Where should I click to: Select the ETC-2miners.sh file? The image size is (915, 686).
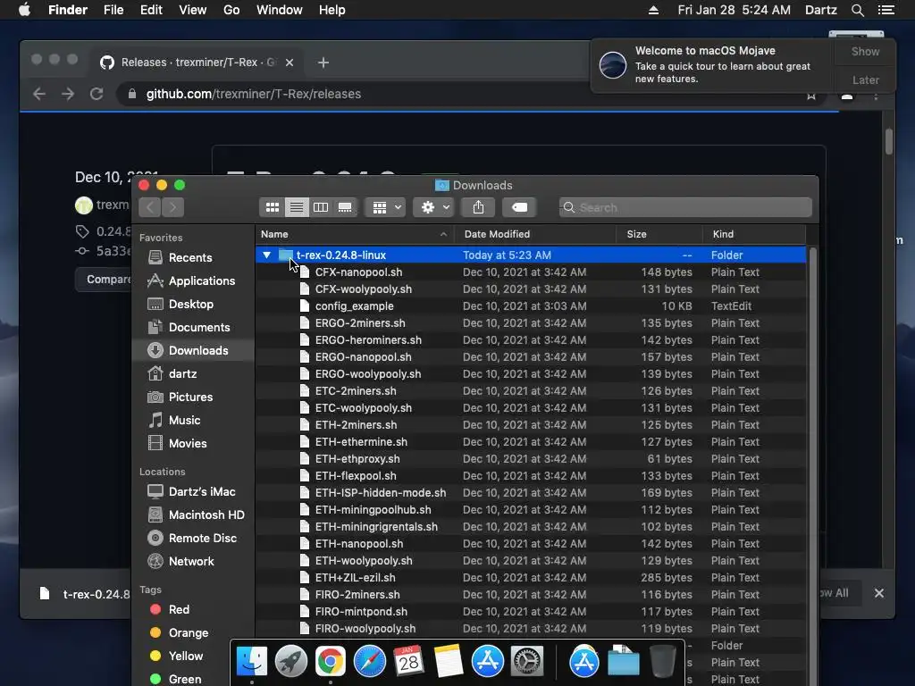[x=531, y=391]
